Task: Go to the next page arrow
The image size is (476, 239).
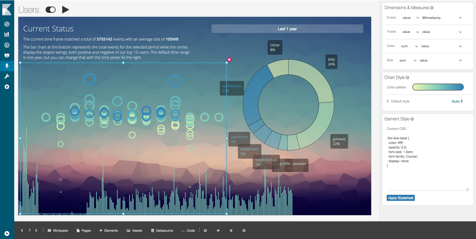Action: 36,230
